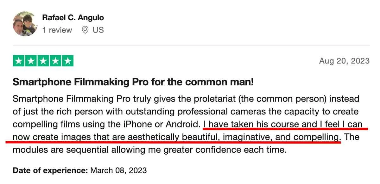
Task: Click the US country label
Action: pos(98,30)
